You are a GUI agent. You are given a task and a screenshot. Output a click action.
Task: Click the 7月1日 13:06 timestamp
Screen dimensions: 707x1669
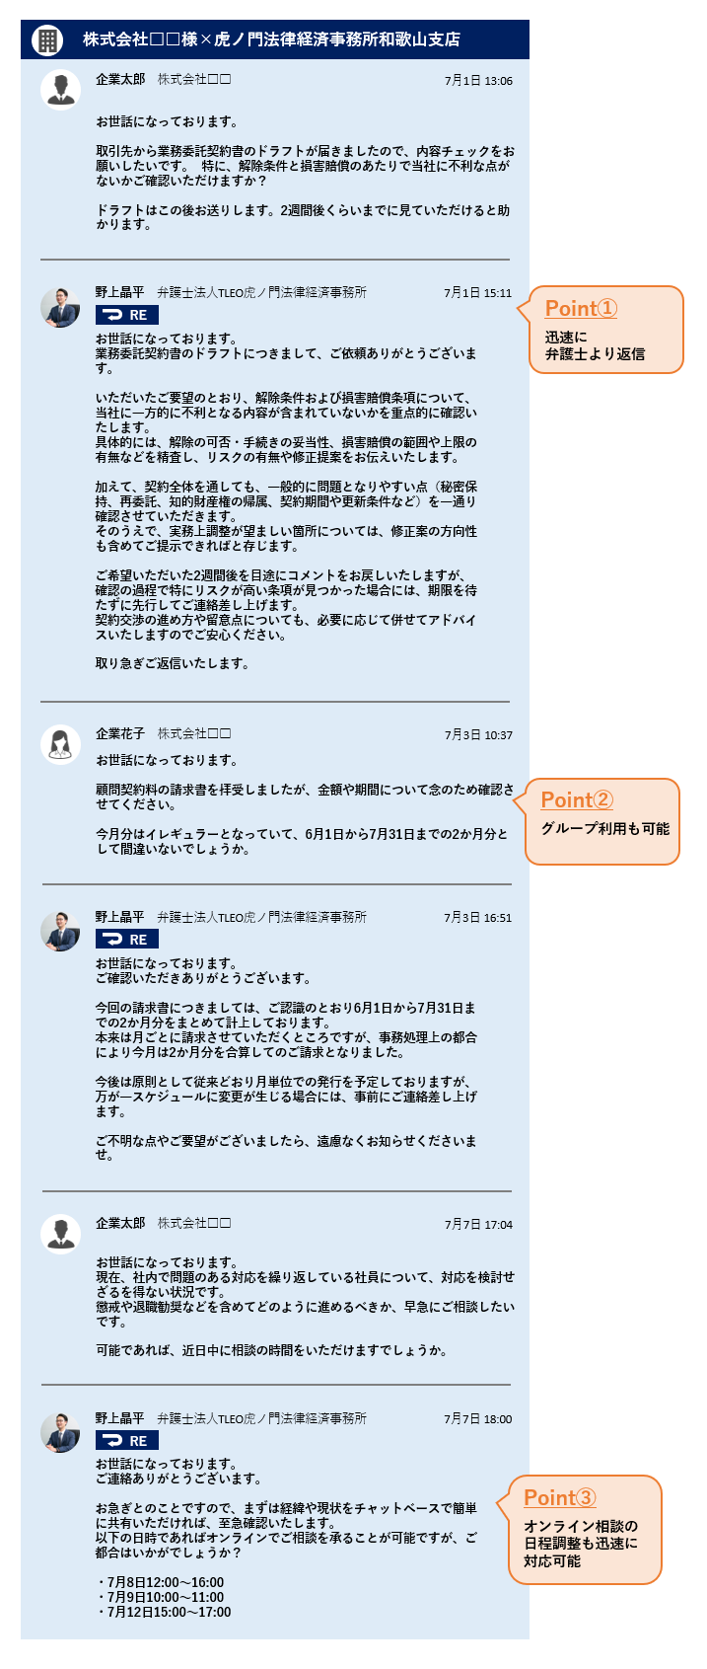pyautogui.click(x=478, y=81)
